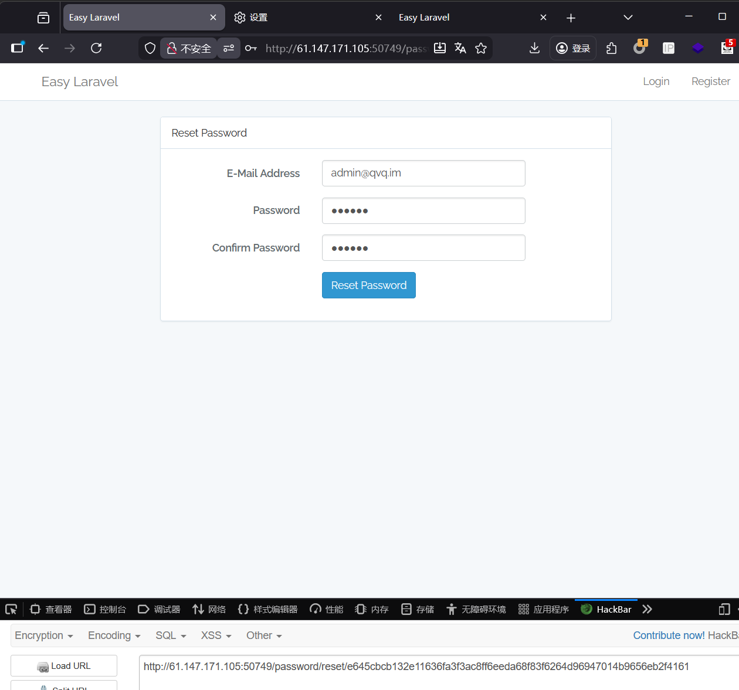Open the 应用程序 application tab
This screenshot has width=739, height=690.
coord(544,609)
